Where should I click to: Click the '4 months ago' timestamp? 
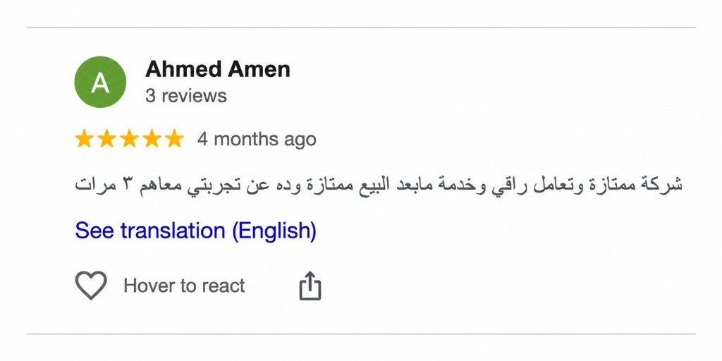(x=257, y=139)
